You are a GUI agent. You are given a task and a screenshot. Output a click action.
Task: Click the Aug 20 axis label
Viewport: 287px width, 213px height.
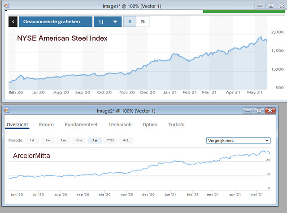[x=61, y=93]
